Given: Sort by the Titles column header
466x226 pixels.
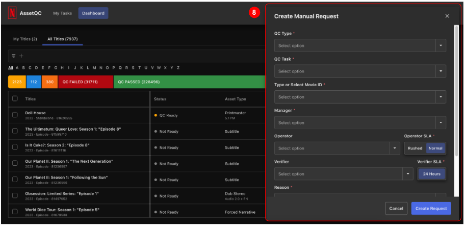Looking at the screenshot, I should coord(30,99).
